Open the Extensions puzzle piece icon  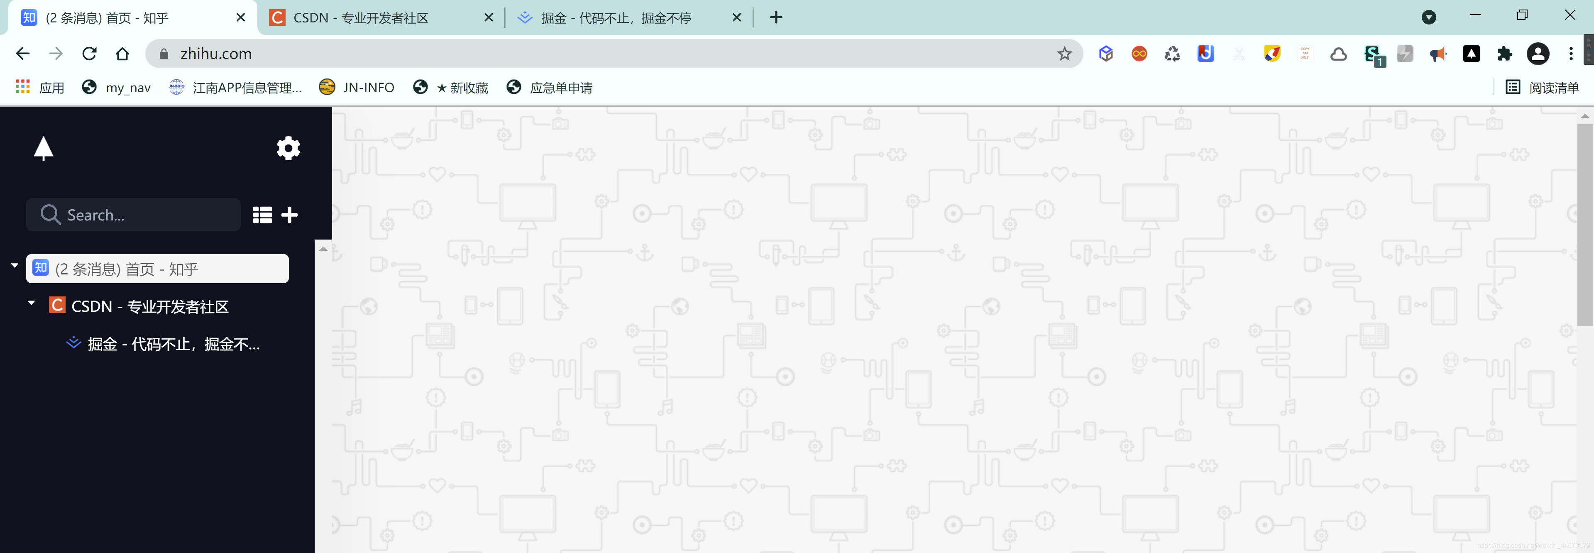1504,54
